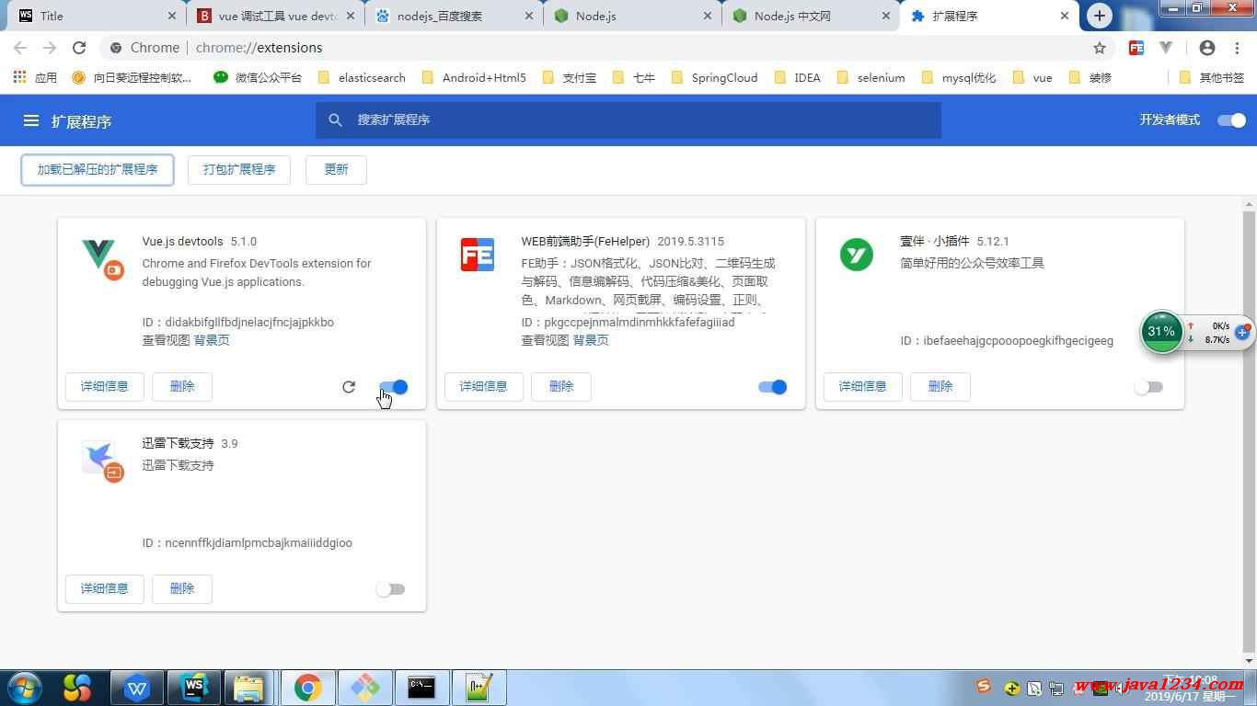
Task: Open the 微信公众平台 bookmark
Action: pyautogui.click(x=257, y=78)
